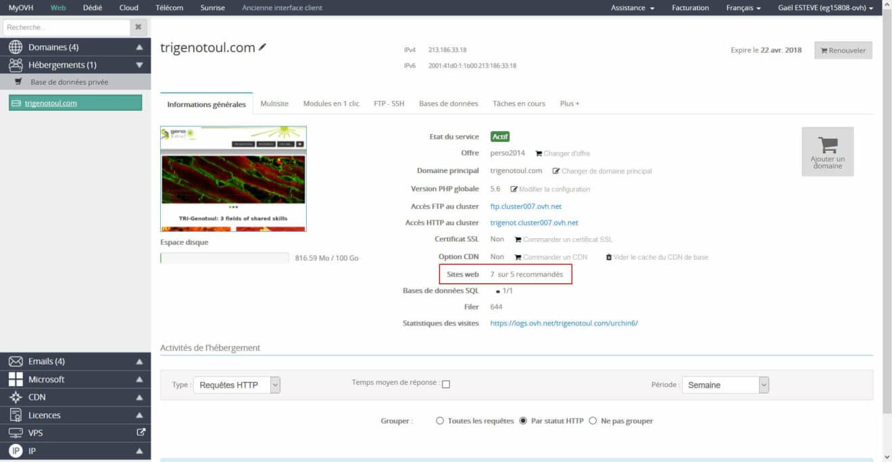This screenshot has height=462, width=892.
Task: Click Modifier la configuration edit icon
Action: pos(514,189)
